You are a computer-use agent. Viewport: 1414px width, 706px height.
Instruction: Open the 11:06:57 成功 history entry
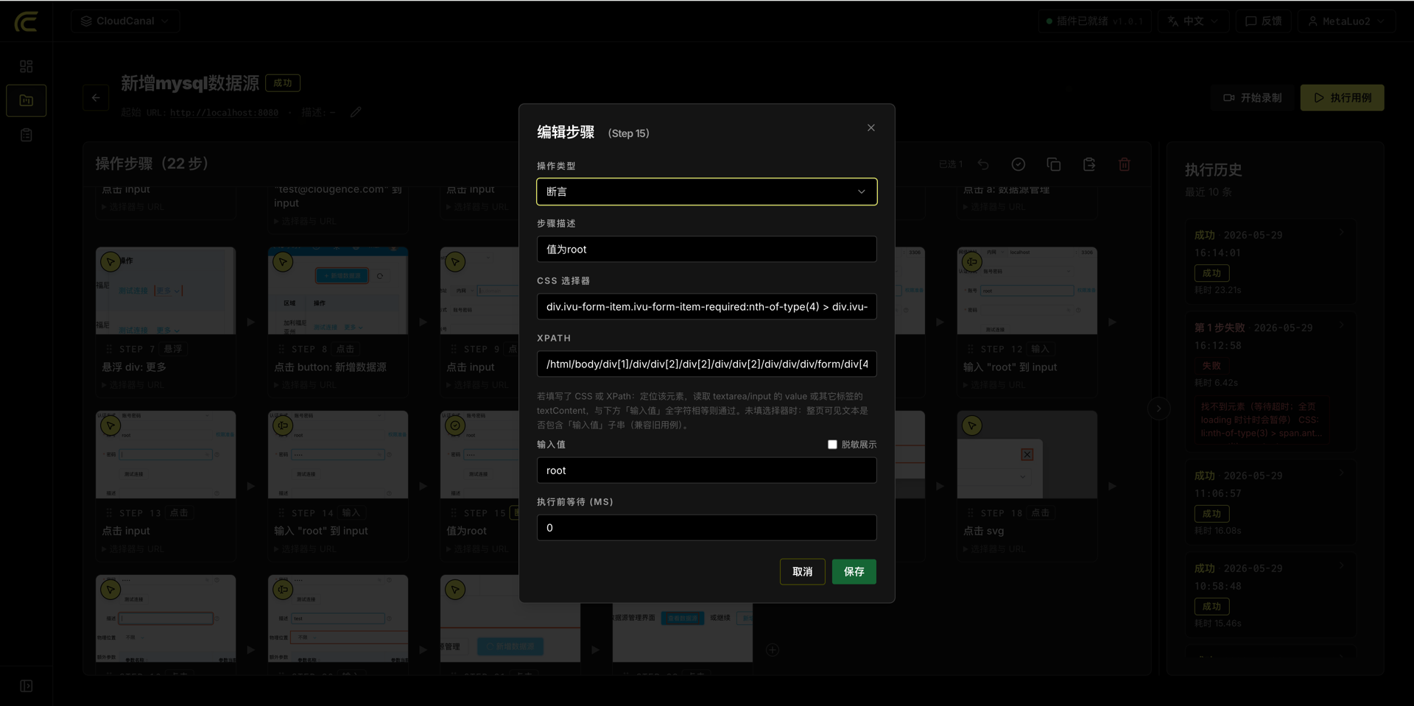tap(1270, 502)
